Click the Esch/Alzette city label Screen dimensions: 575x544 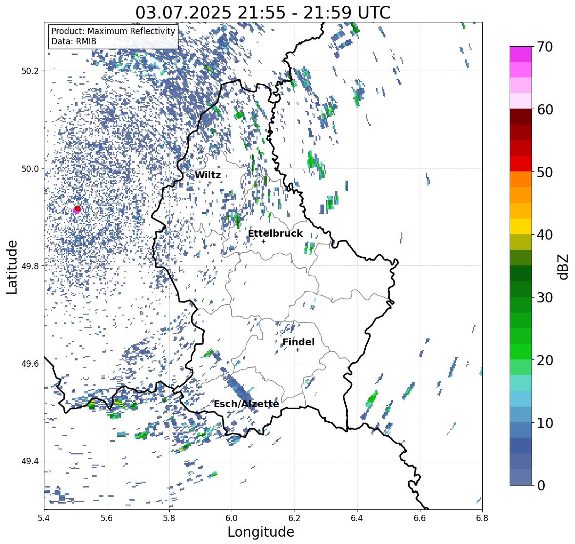(x=246, y=404)
